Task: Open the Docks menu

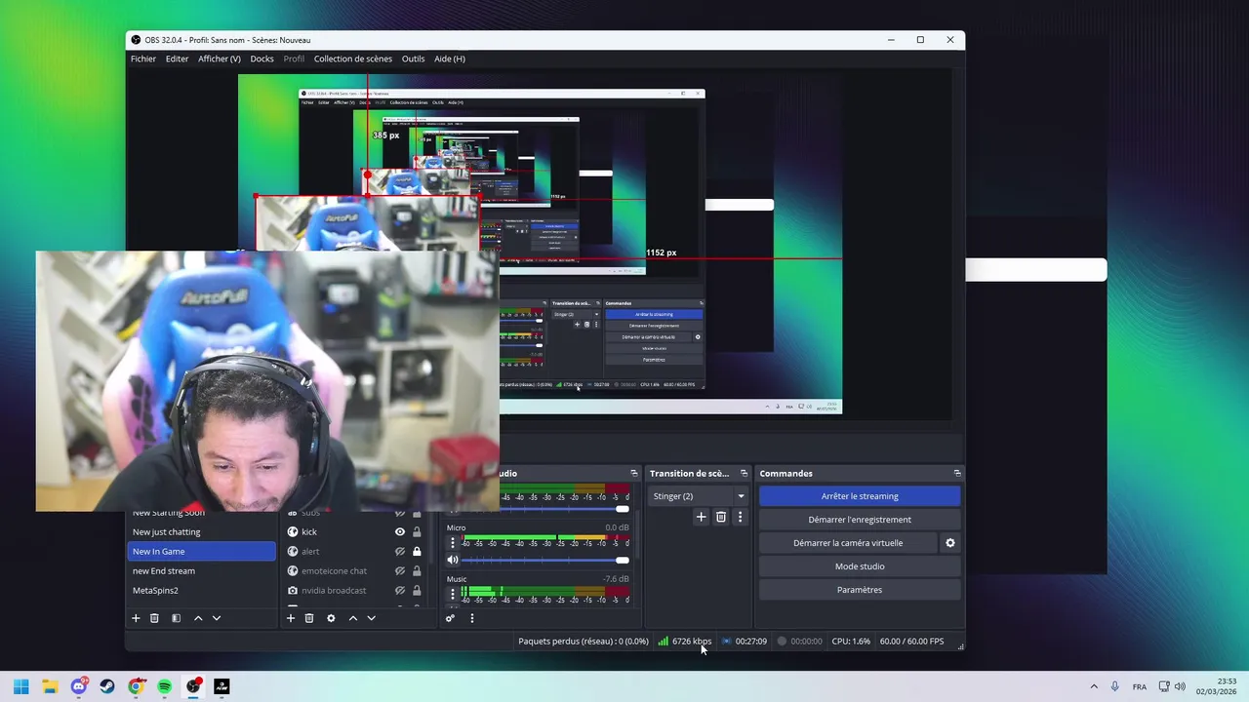Action: click(x=262, y=58)
